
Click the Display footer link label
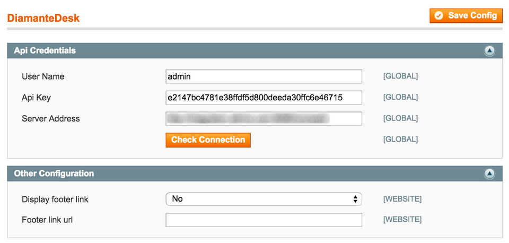[55, 199]
